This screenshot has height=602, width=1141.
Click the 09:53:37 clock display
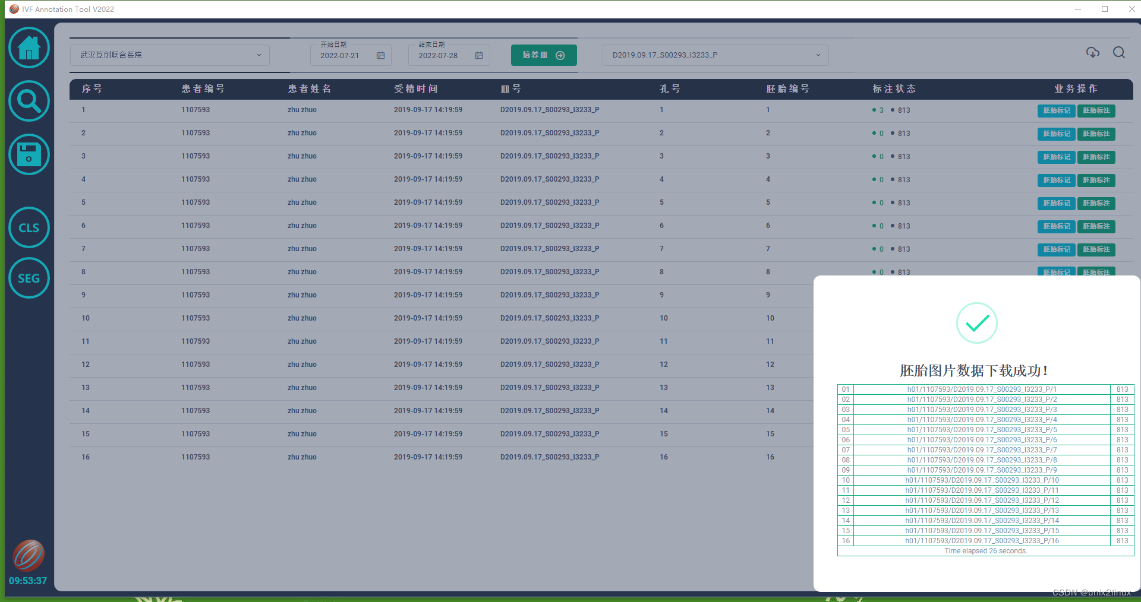click(x=28, y=581)
